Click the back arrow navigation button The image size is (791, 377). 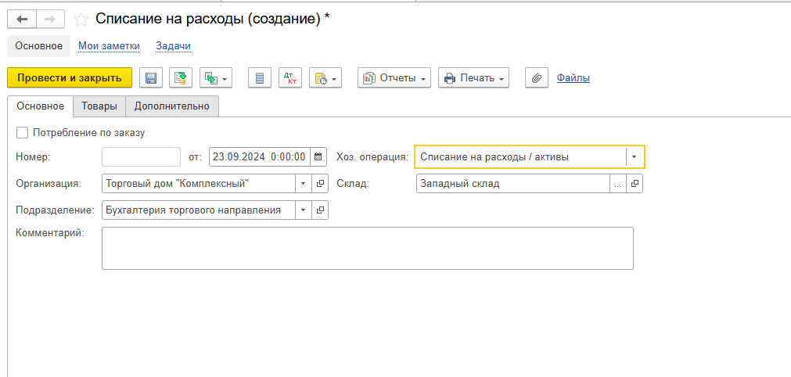click(22, 20)
